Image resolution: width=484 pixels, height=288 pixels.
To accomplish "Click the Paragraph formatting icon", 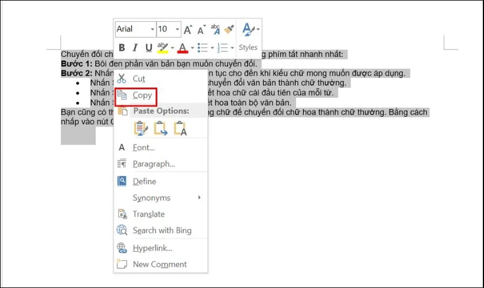I will [122, 163].
